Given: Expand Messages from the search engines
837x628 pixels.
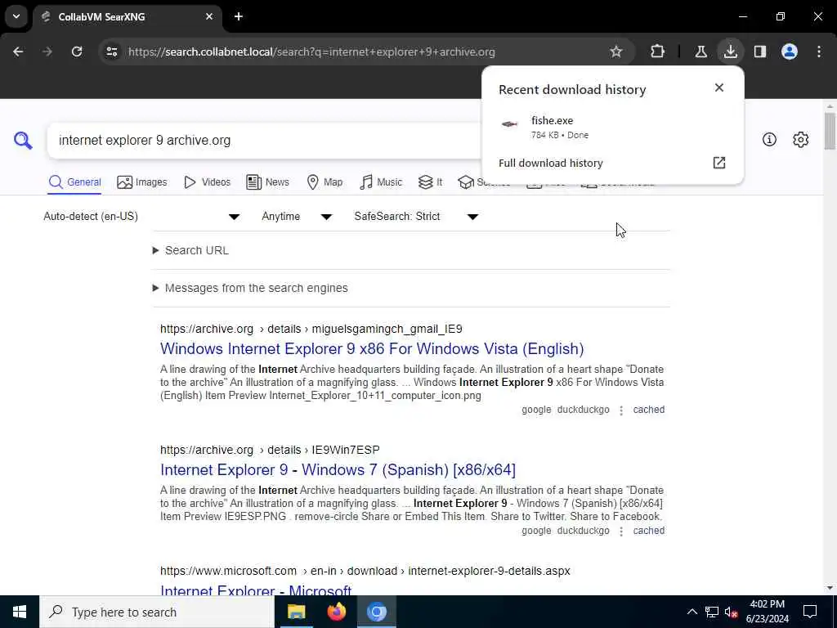Looking at the screenshot, I should point(250,288).
